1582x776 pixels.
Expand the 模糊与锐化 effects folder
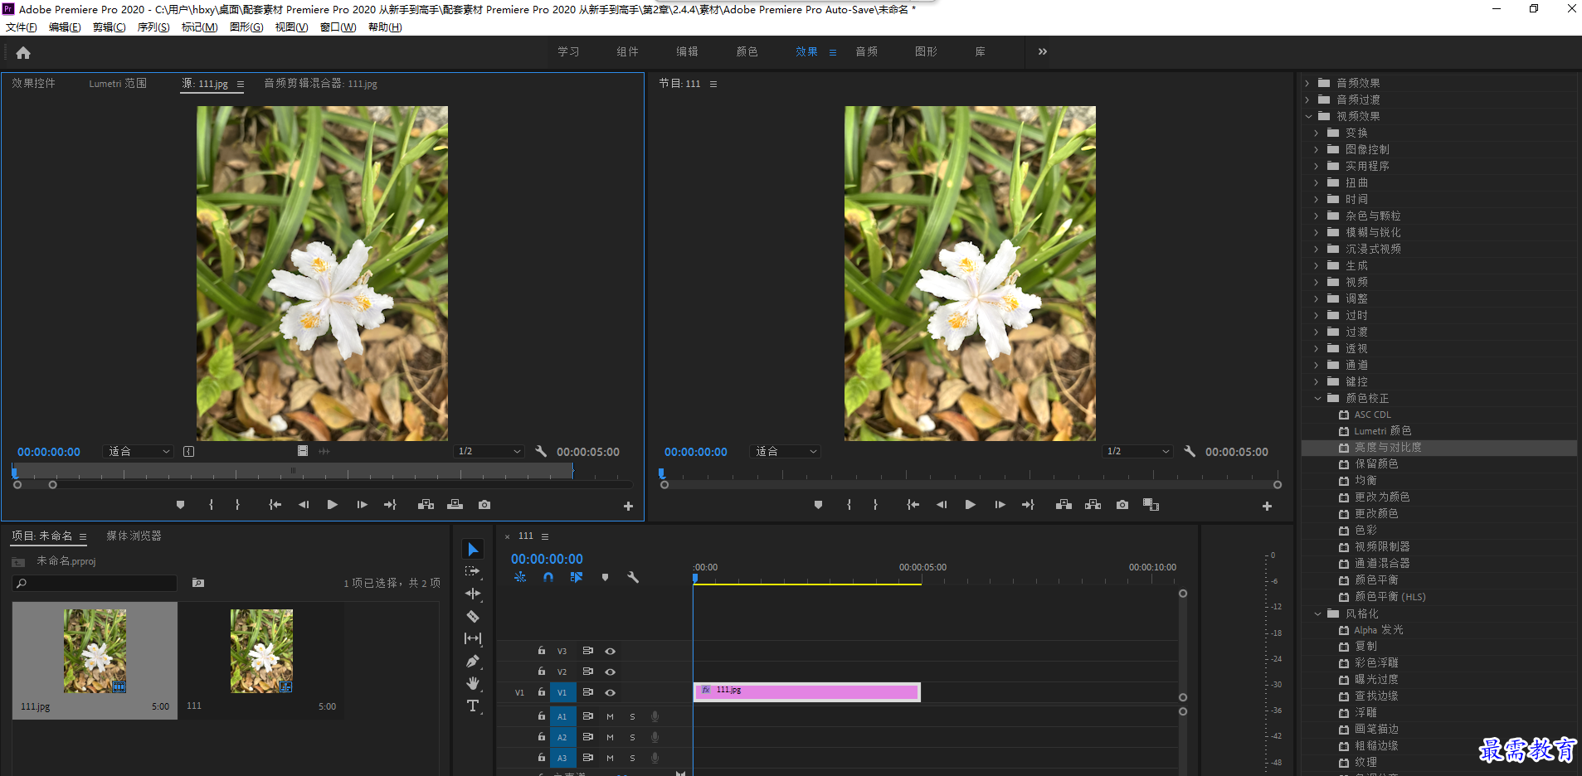pos(1316,232)
